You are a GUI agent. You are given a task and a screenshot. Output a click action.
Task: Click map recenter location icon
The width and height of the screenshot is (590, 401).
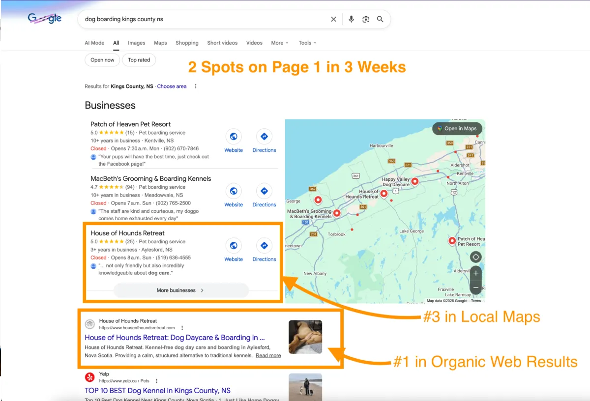pyautogui.click(x=475, y=257)
